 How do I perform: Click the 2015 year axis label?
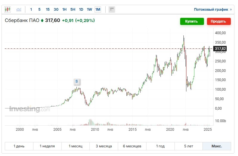132,130
